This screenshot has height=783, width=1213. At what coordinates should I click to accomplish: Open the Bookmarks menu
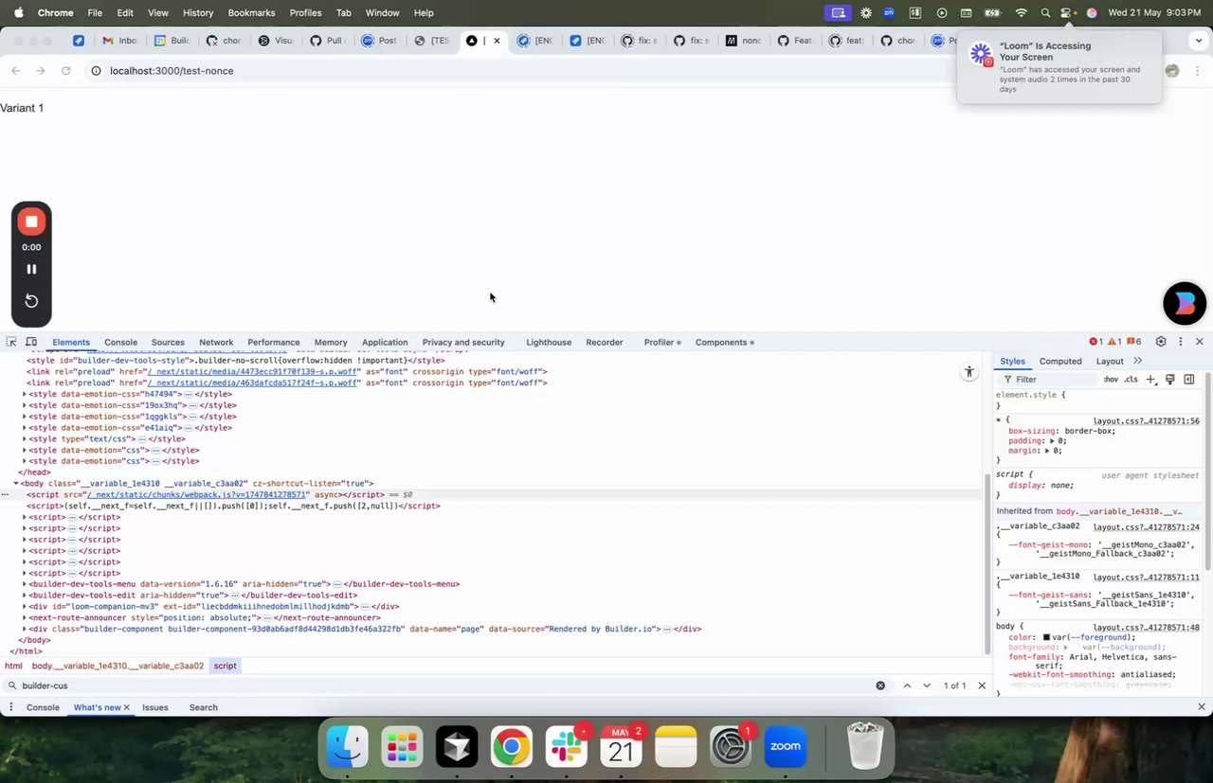point(251,13)
